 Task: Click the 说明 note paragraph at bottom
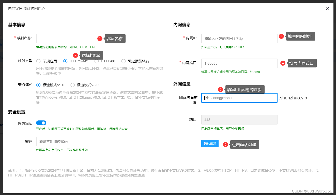tap(164, 173)
